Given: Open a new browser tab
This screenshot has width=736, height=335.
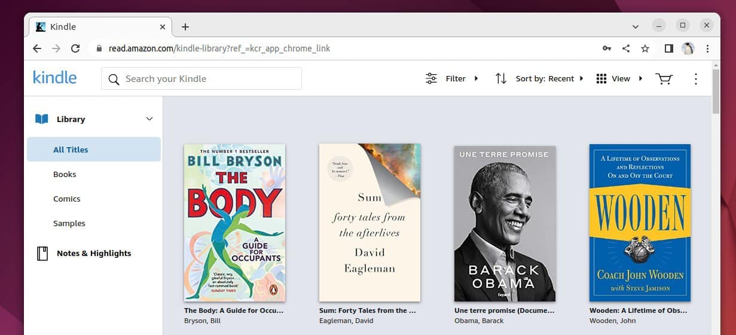Looking at the screenshot, I should (185, 27).
